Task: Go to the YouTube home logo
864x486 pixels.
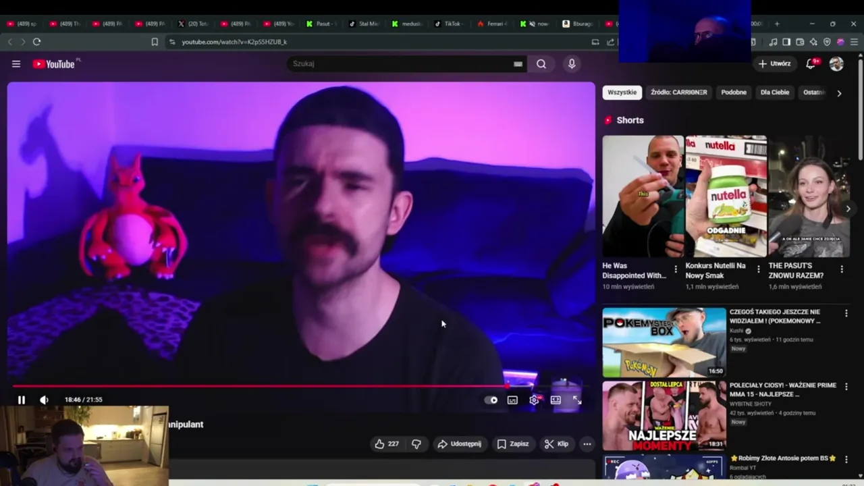Action: (54, 64)
